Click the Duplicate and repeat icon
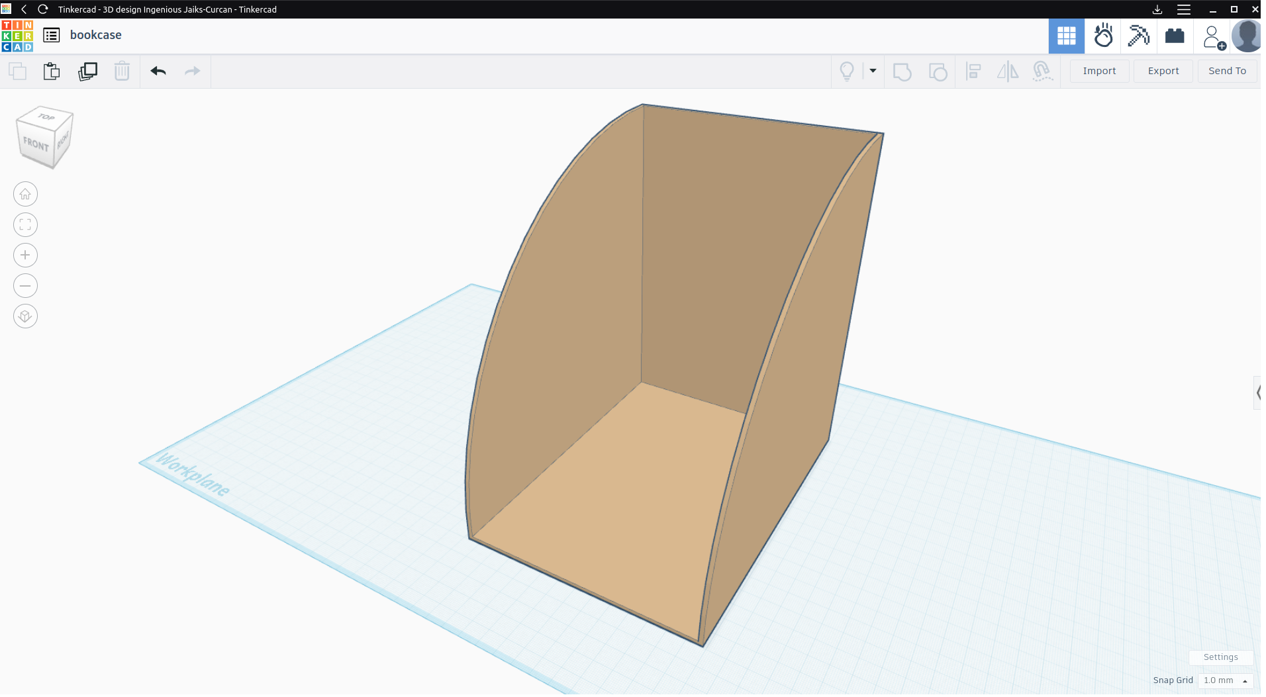This screenshot has width=1266, height=697. (87, 71)
